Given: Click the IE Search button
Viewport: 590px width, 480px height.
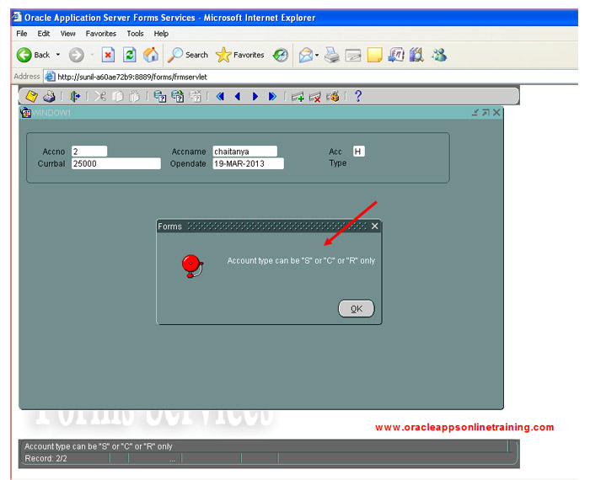Looking at the screenshot, I should click(188, 55).
